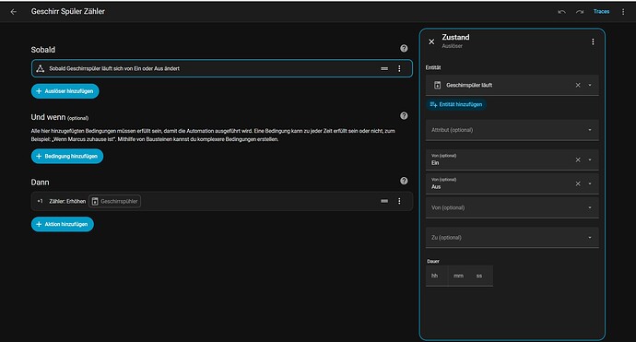Clear the Ein value
The image size is (636, 342).
click(x=578, y=159)
